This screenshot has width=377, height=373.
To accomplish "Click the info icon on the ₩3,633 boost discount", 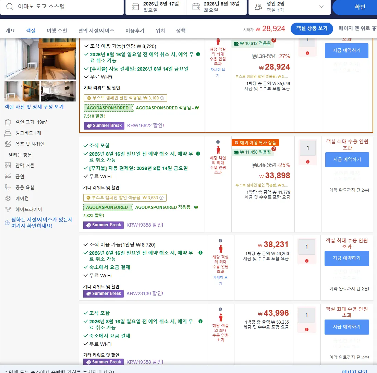I will click(161, 198).
